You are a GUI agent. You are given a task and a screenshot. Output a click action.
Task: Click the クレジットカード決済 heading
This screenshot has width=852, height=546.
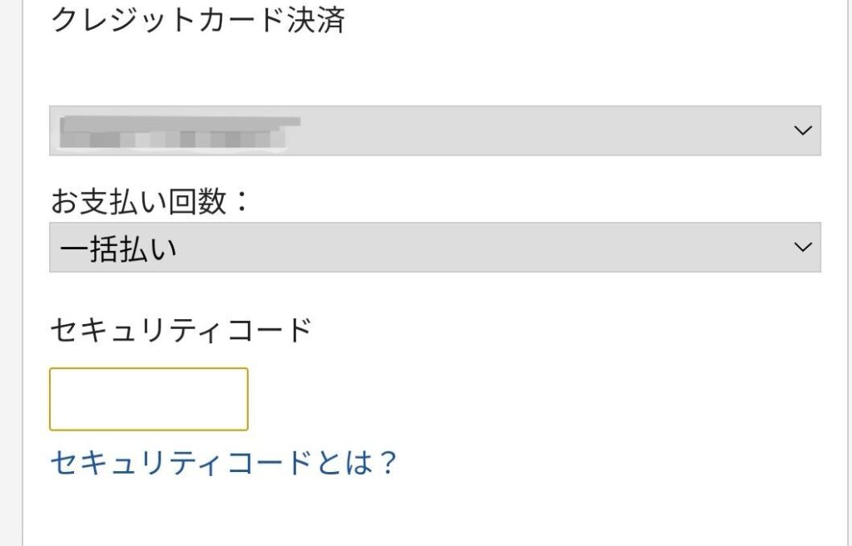tap(198, 20)
